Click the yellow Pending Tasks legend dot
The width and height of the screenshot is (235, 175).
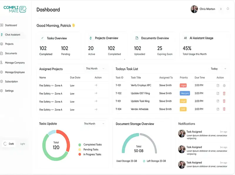80,149
